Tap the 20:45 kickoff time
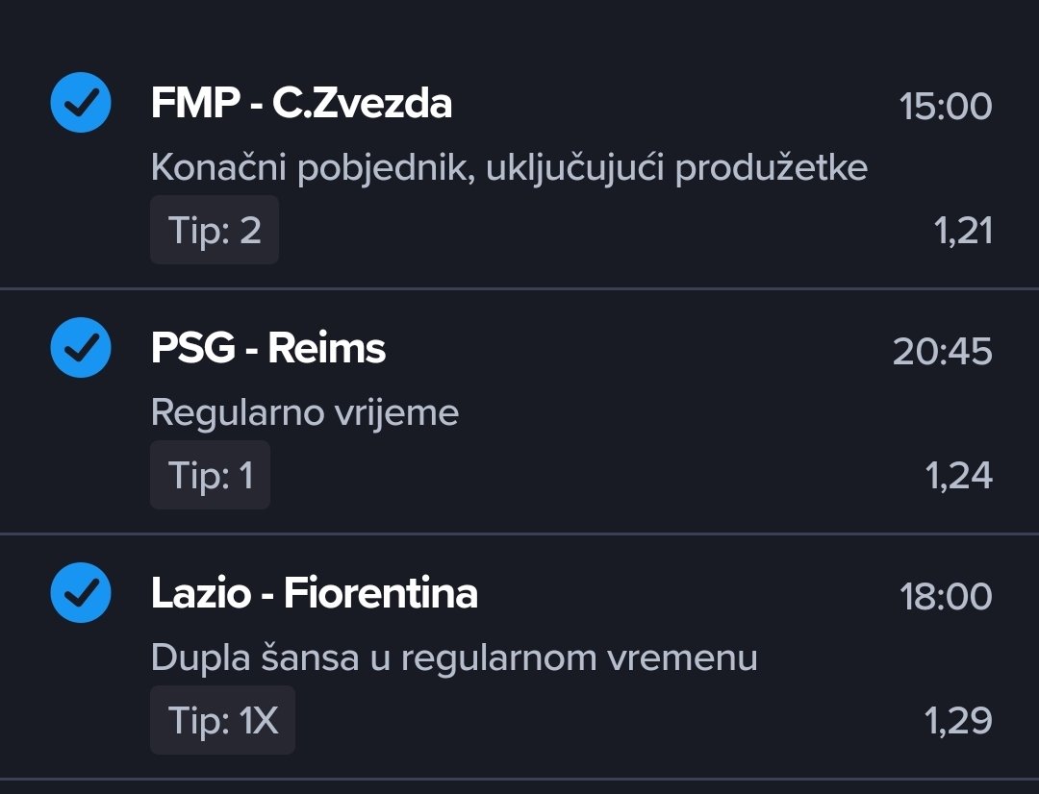The image size is (1039, 794). (942, 351)
